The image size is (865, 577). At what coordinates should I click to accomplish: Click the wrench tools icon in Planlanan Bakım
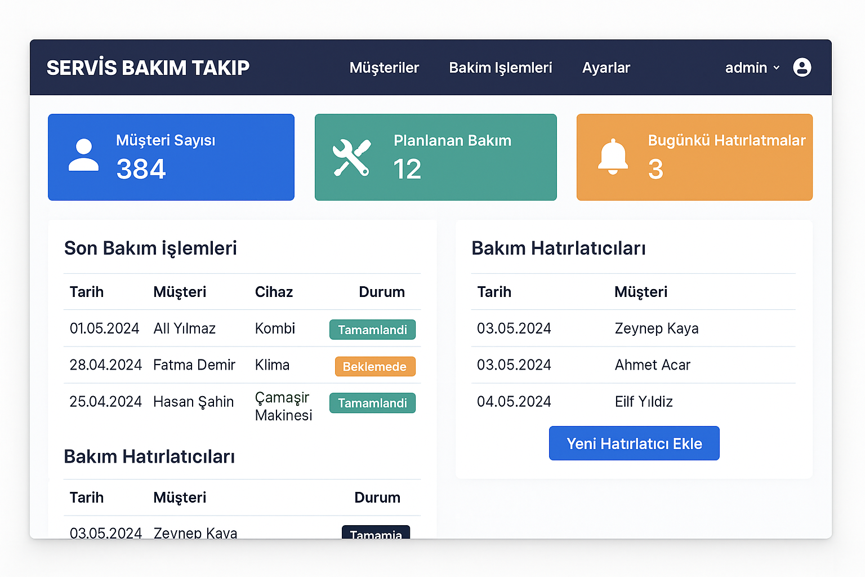(x=351, y=158)
